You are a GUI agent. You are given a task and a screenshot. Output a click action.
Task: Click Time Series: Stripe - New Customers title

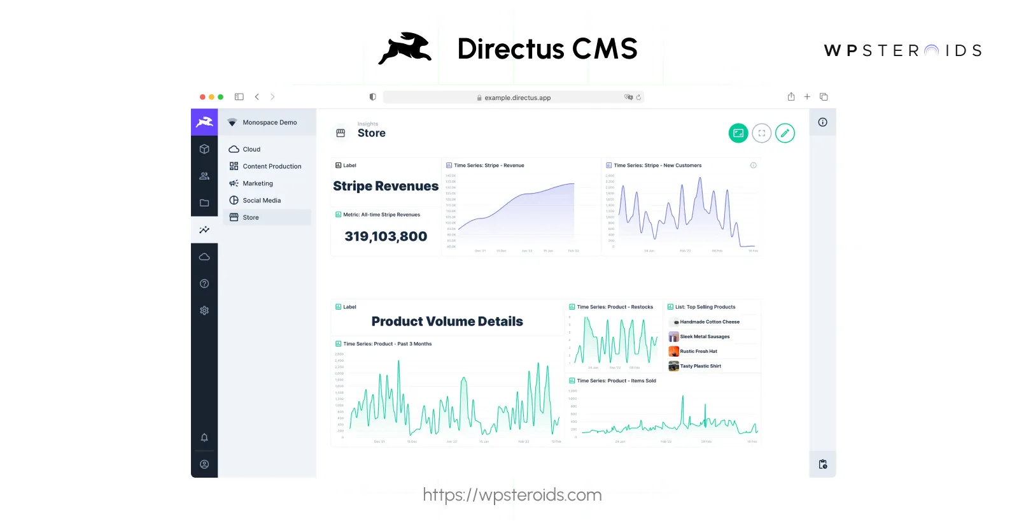[657, 165]
